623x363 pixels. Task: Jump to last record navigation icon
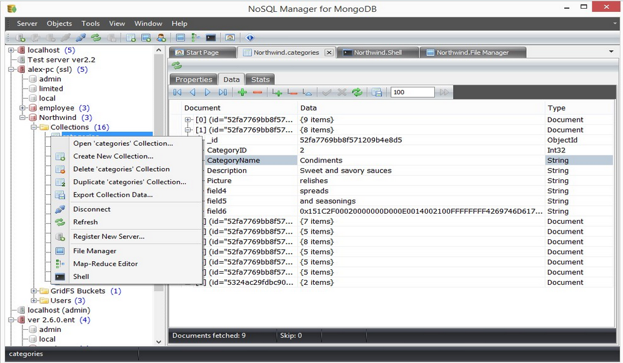tap(223, 92)
